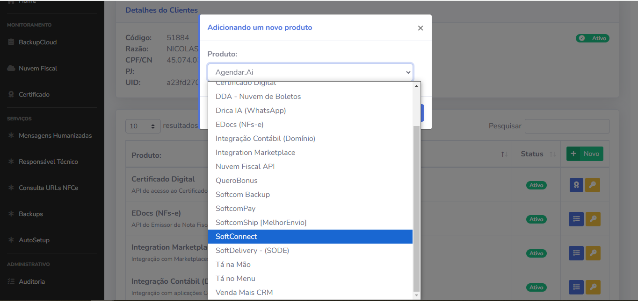Sort table by Status column

tap(553, 154)
